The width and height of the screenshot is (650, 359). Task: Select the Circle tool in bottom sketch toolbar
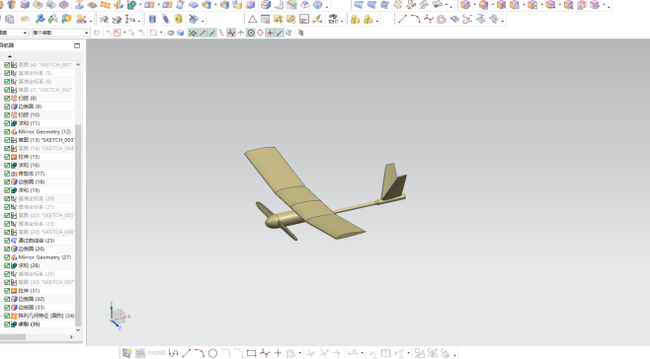pos(212,353)
